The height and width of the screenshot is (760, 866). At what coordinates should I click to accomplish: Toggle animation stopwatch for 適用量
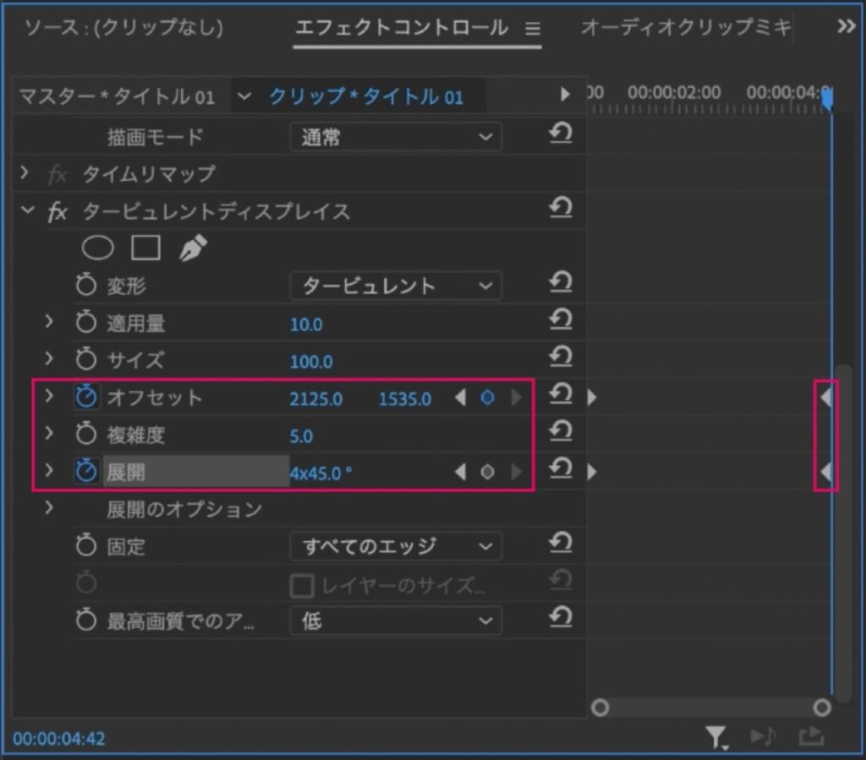pos(86,322)
